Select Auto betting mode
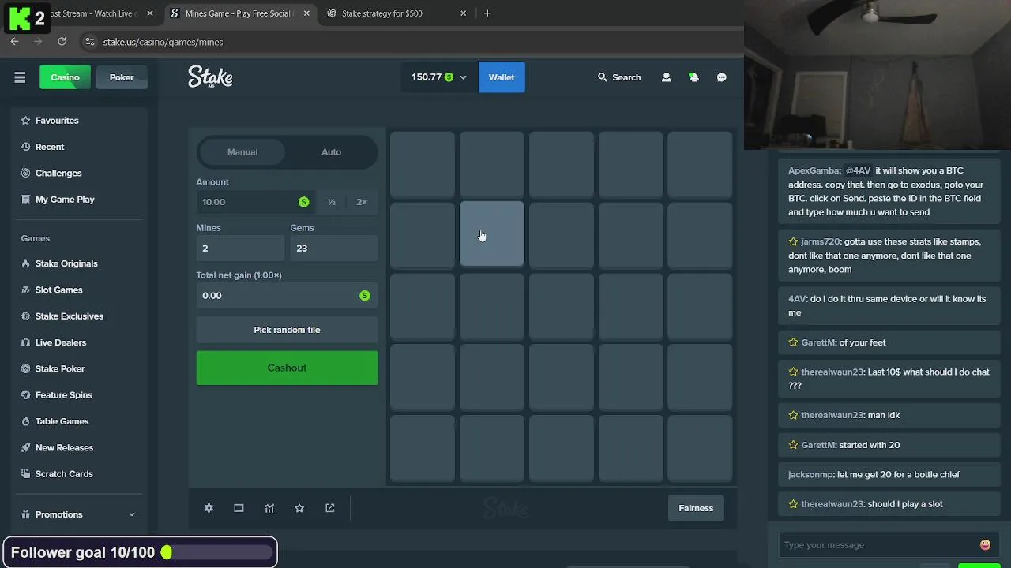The image size is (1011, 568). (x=331, y=152)
